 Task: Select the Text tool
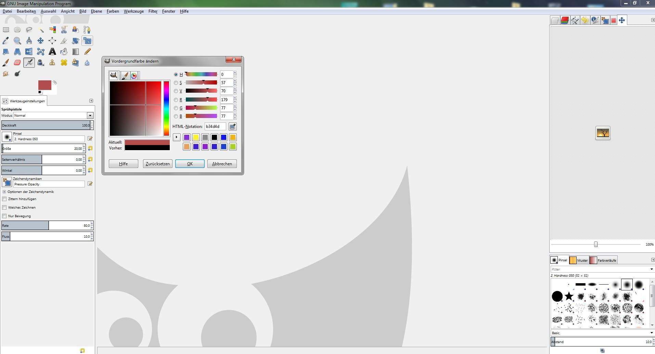pyautogui.click(x=52, y=52)
